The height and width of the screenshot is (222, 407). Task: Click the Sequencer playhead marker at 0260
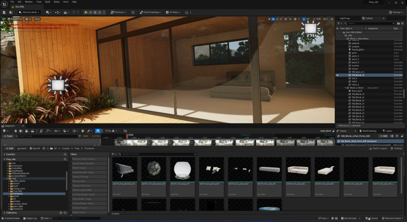tap(128, 136)
